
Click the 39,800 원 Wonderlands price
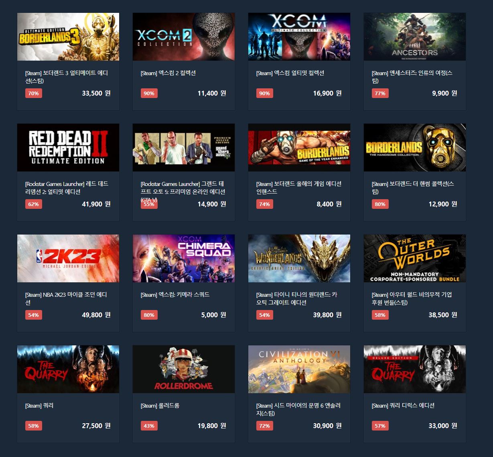327,315
